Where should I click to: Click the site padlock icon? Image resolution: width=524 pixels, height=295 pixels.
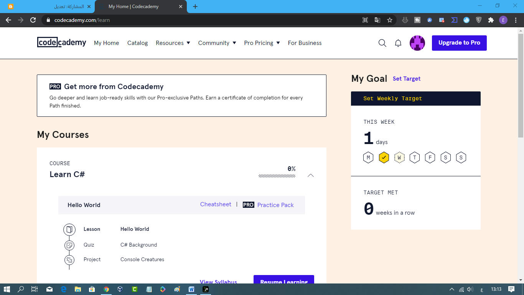[48, 20]
